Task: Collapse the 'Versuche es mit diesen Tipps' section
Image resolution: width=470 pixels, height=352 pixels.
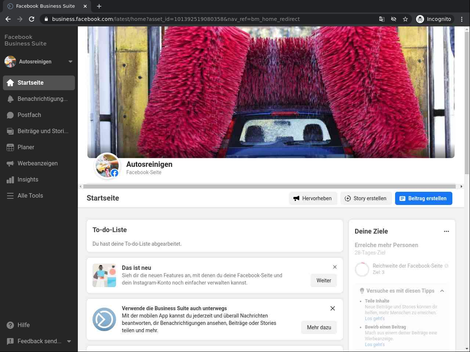Action: 442,291
